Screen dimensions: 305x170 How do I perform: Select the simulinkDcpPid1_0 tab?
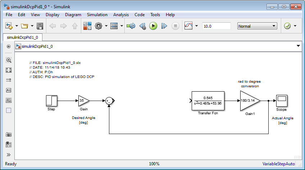coord(23,37)
